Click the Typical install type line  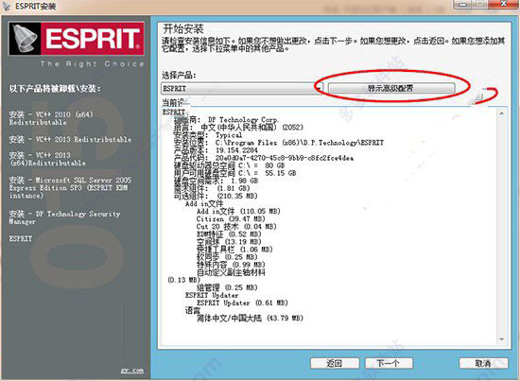(x=208, y=135)
